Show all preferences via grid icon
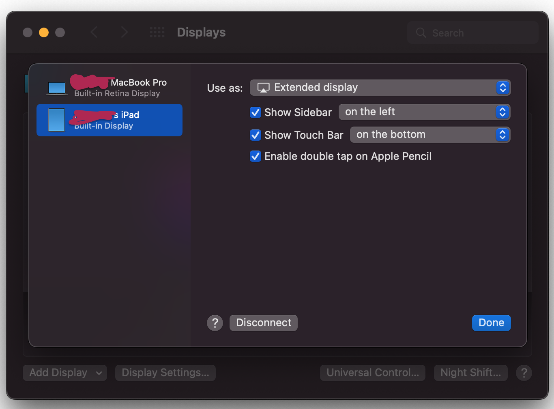Viewport: 554px width, 409px height. (x=157, y=32)
